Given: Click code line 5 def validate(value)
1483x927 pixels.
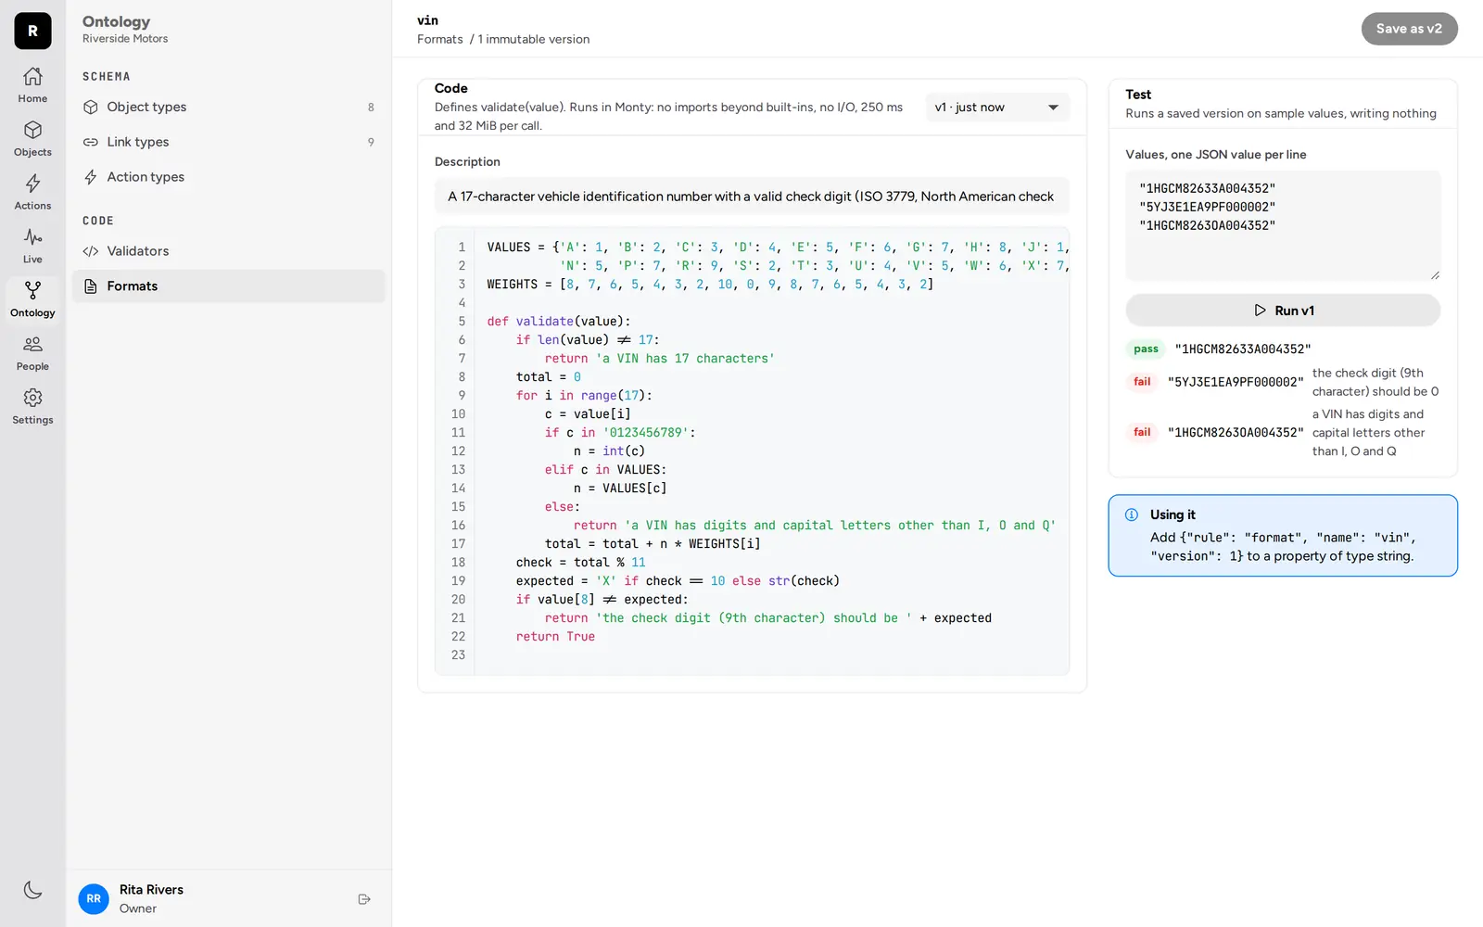Looking at the screenshot, I should [x=558, y=322].
